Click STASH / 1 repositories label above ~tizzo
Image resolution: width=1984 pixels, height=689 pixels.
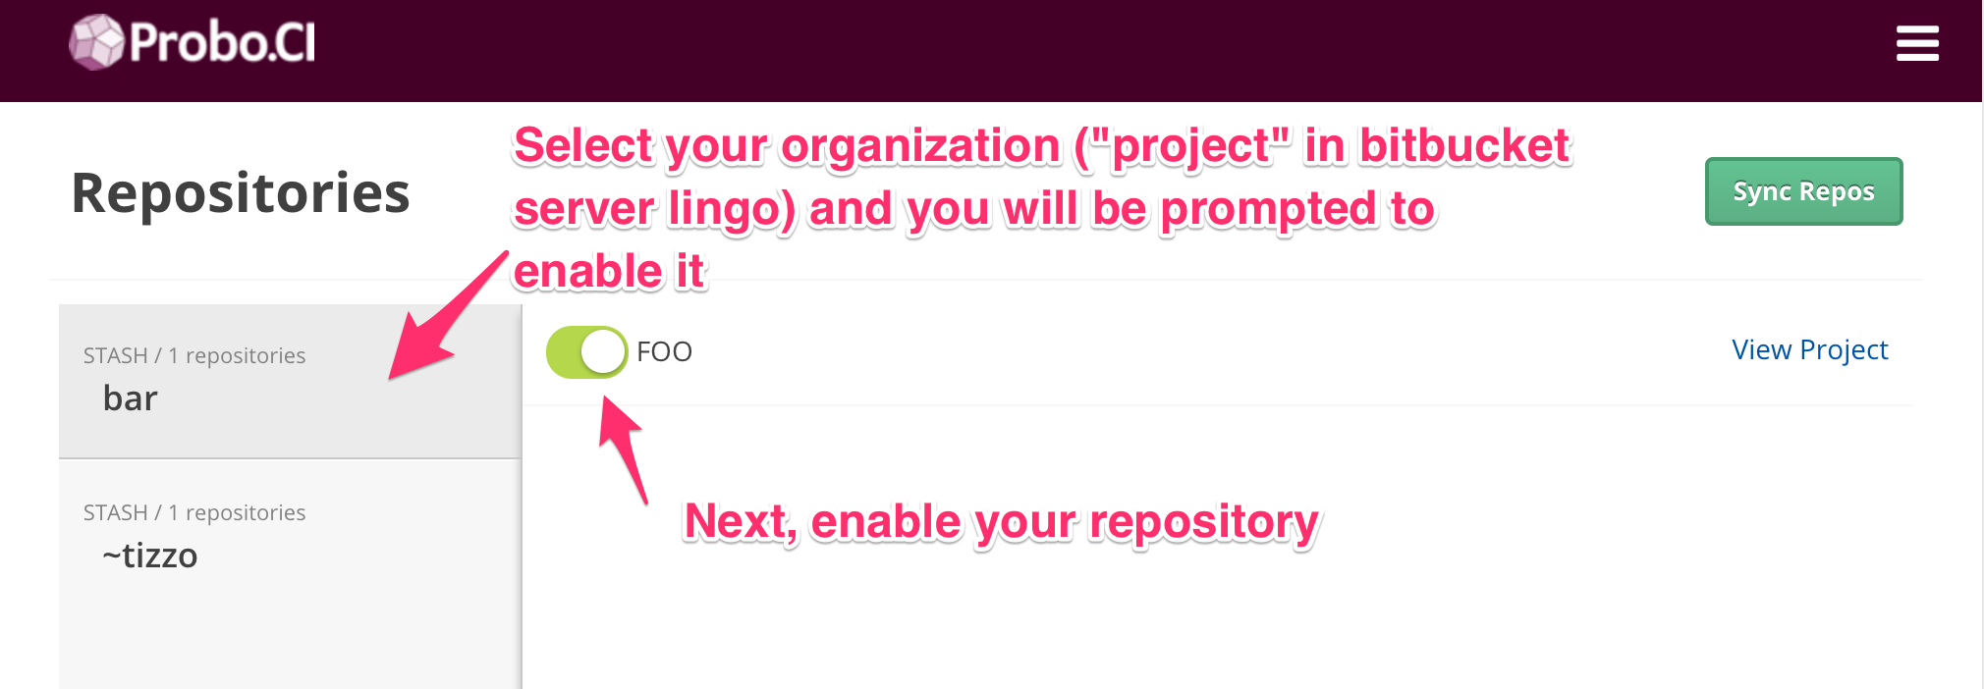pos(194,512)
